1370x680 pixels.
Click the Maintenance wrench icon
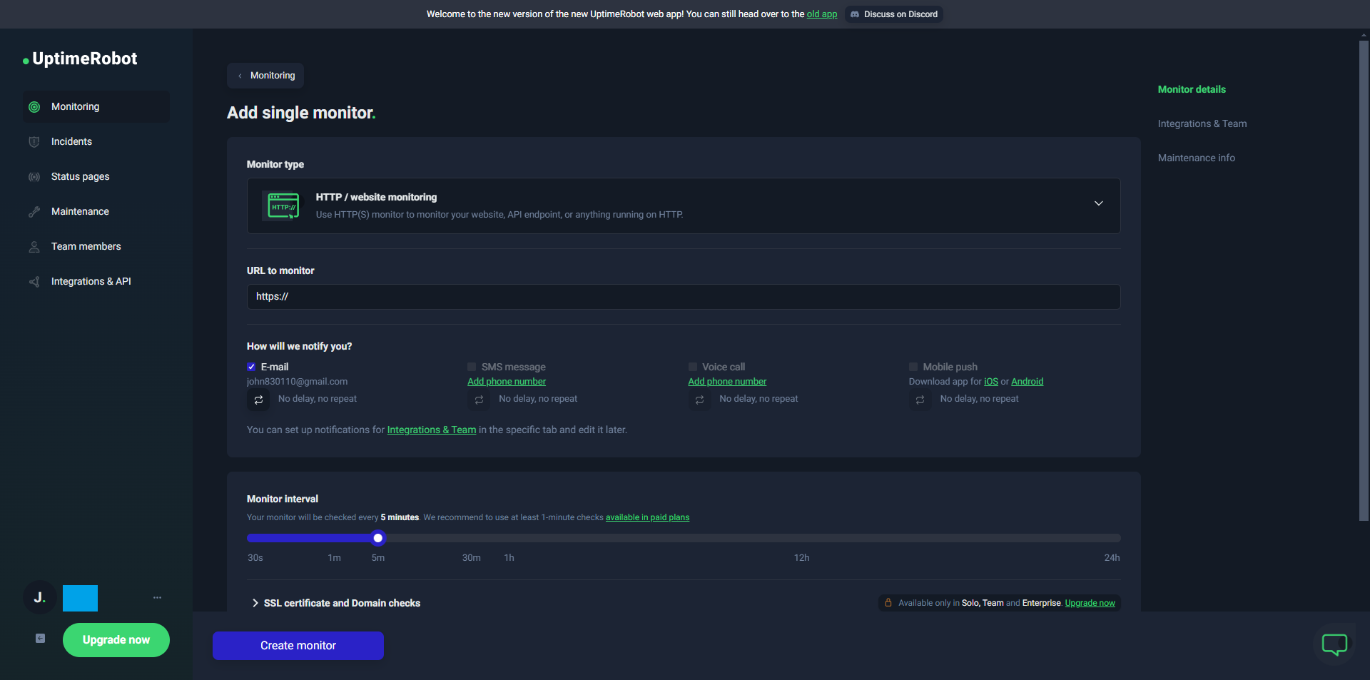[x=34, y=212]
